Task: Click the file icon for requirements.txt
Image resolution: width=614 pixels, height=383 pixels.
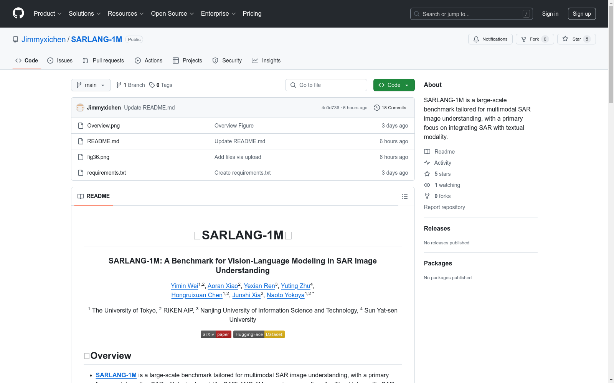Action: pyautogui.click(x=81, y=173)
